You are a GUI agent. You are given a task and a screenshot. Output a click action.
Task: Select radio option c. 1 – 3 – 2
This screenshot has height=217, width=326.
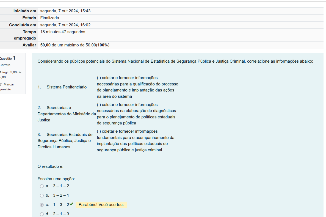pos(42,205)
